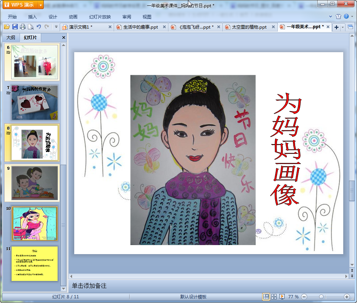Viewport: 357px width, 303px height.
Task: Select the red 为妈妈画像 title text
Action: coord(286,149)
